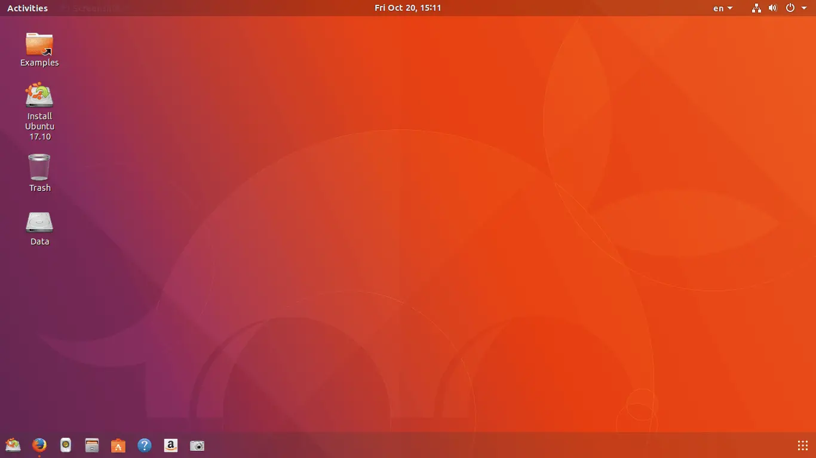The height and width of the screenshot is (458, 816).
Task: Open the clock and calendar menu
Action: [x=408, y=8]
